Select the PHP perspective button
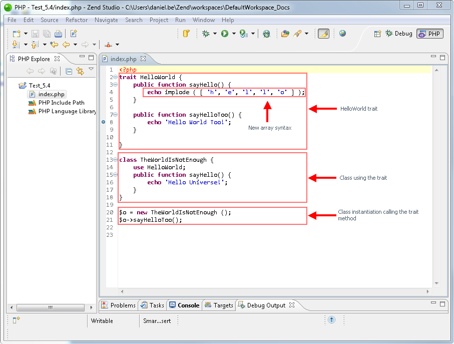Screen dimensions: 454x344 429,34
